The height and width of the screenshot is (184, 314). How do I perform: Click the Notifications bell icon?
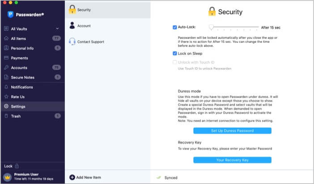click(6, 87)
